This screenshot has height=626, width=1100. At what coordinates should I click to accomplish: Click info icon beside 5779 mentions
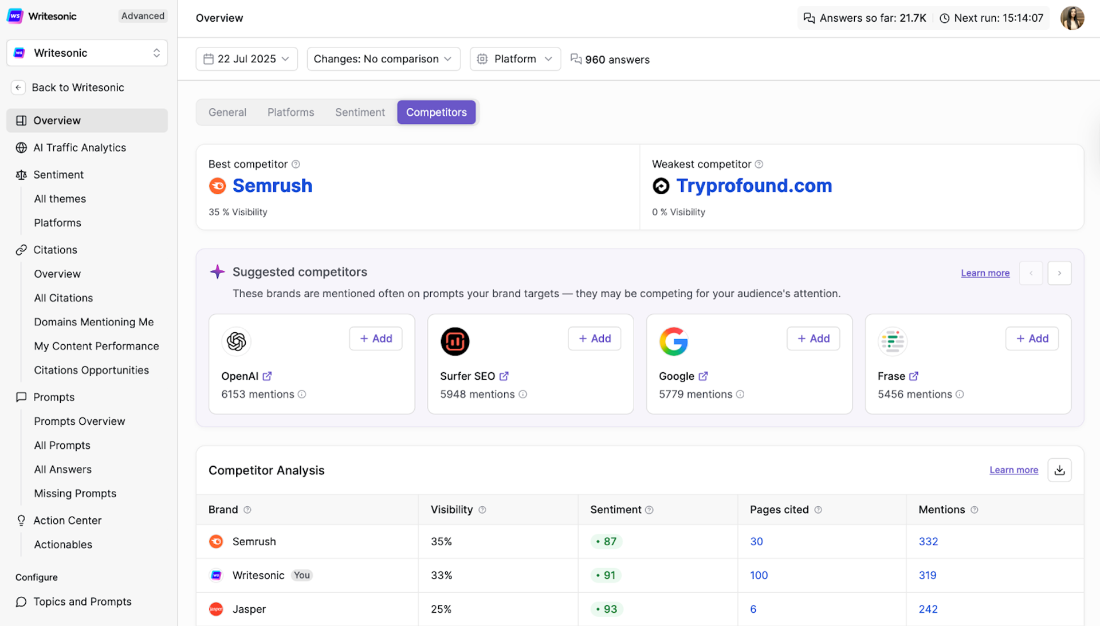click(740, 395)
